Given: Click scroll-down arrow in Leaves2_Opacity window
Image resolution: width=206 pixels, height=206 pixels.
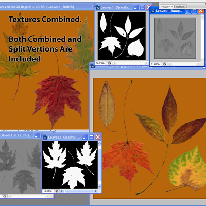Looking at the screenshot, I should pyautogui.click(x=99, y=186).
